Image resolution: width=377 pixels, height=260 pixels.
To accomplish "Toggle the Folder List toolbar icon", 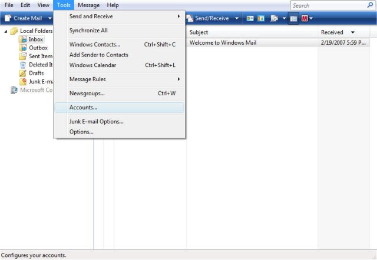I will click(x=293, y=18).
